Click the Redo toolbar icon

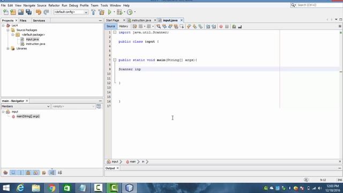pyautogui.click(x=46, y=12)
